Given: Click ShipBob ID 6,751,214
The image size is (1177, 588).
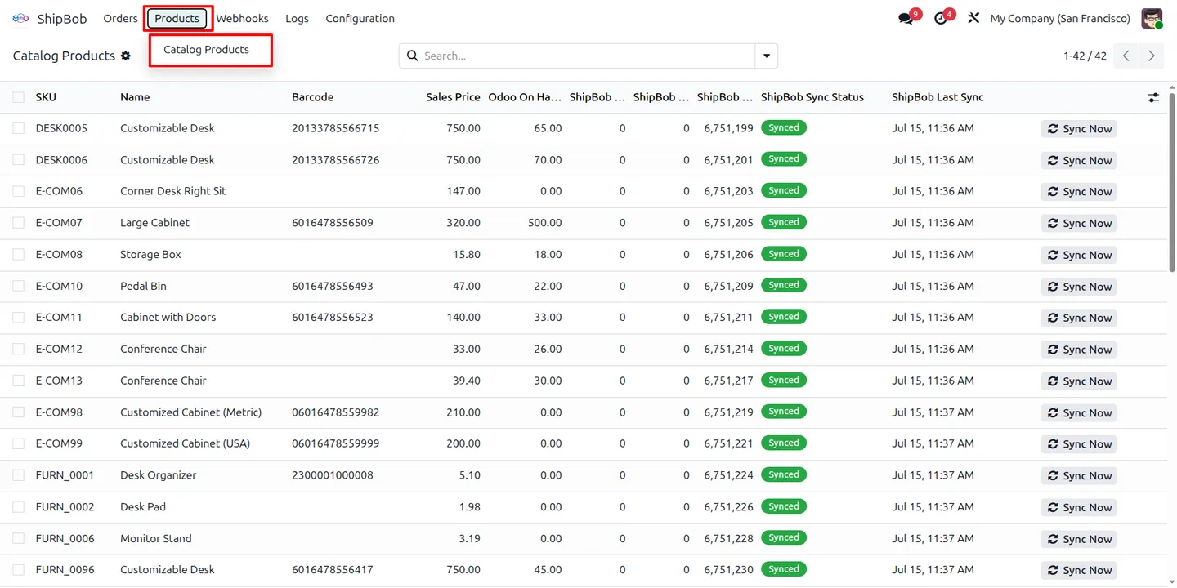Looking at the screenshot, I should tap(728, 349).
